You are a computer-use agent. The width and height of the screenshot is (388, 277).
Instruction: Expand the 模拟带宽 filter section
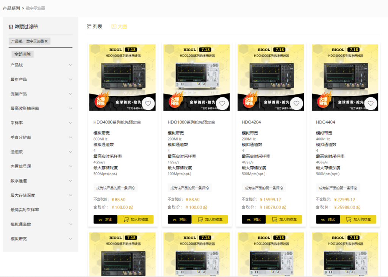[x=41, y=239]
